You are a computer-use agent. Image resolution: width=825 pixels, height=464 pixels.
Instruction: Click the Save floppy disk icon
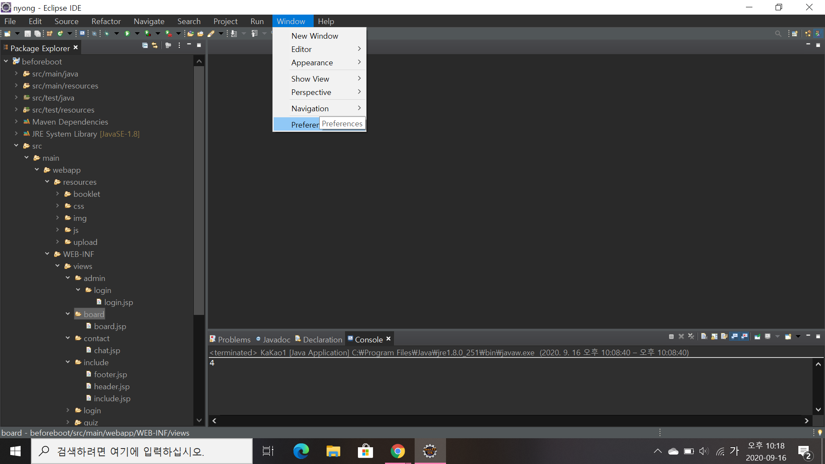pyautogui.click(x=27, y=34)
